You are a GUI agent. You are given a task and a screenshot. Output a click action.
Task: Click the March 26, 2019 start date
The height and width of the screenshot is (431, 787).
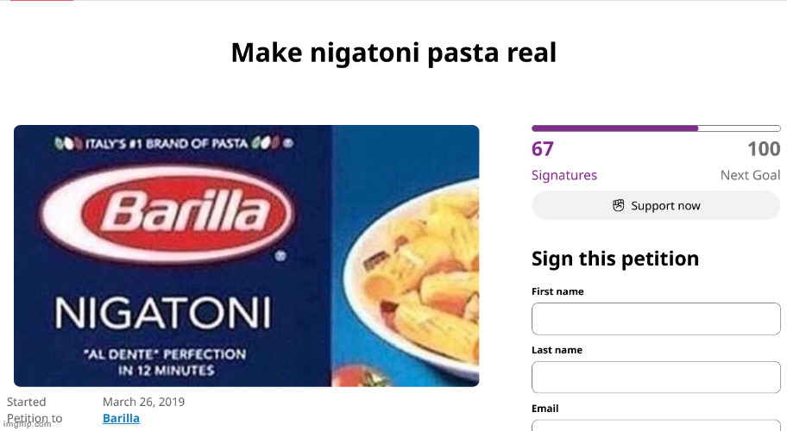143,402
